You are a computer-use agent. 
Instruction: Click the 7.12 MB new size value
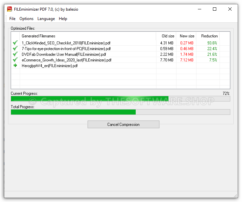point(187,60)
